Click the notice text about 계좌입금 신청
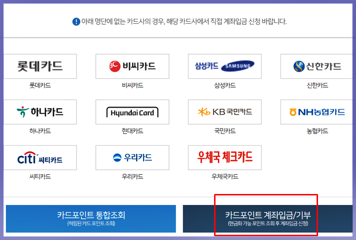The width and height of the screenshot is (356, 240). coord(184,22)
